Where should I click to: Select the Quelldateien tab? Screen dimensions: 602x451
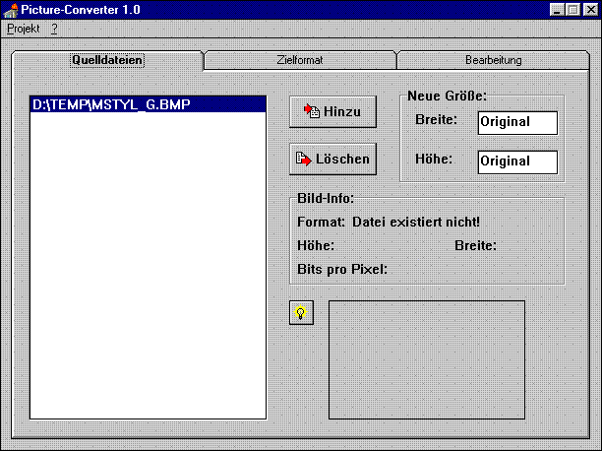(107, 60)
